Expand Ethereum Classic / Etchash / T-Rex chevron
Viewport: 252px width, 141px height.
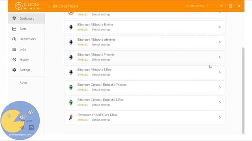(220, 102)
